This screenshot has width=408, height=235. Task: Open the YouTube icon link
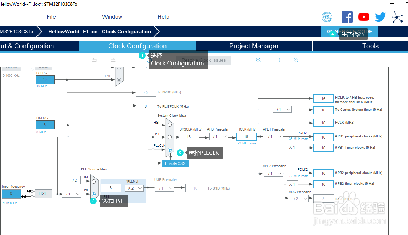364,17
